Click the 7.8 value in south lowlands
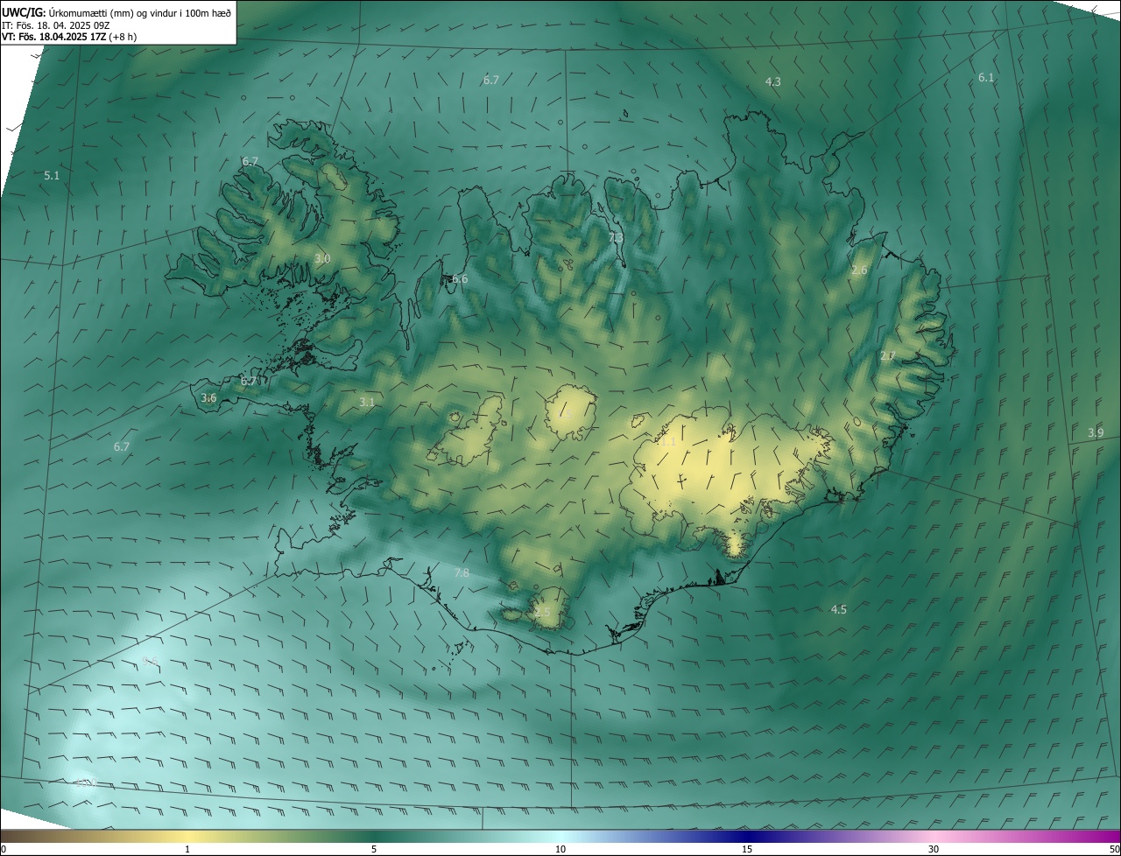Image resolution: width=1121 pixels, height=856 pixels. click(462, 573)
